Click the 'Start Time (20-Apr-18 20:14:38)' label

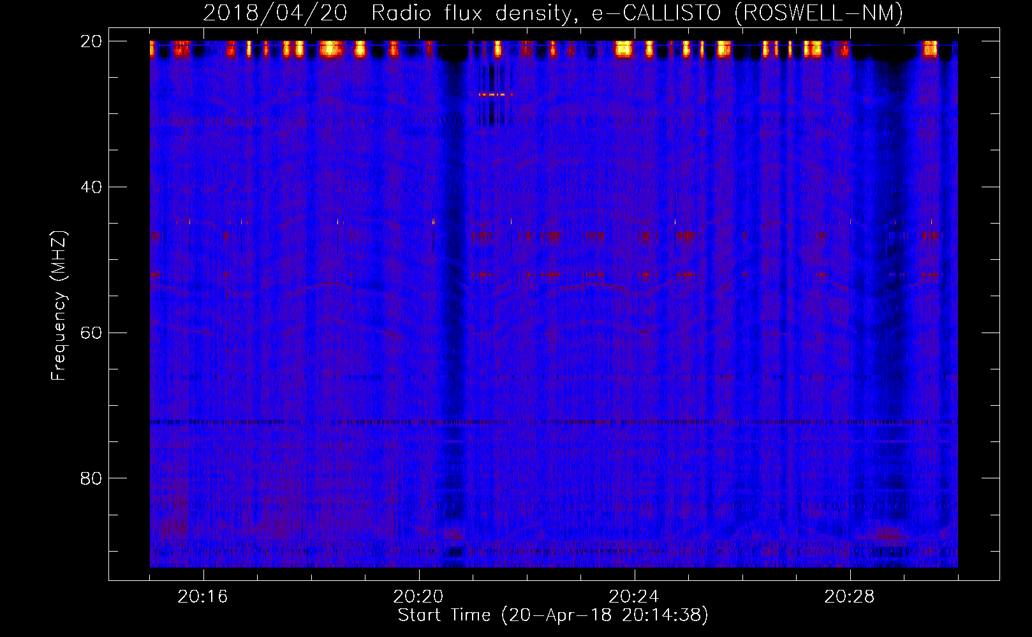pos(553,615)
